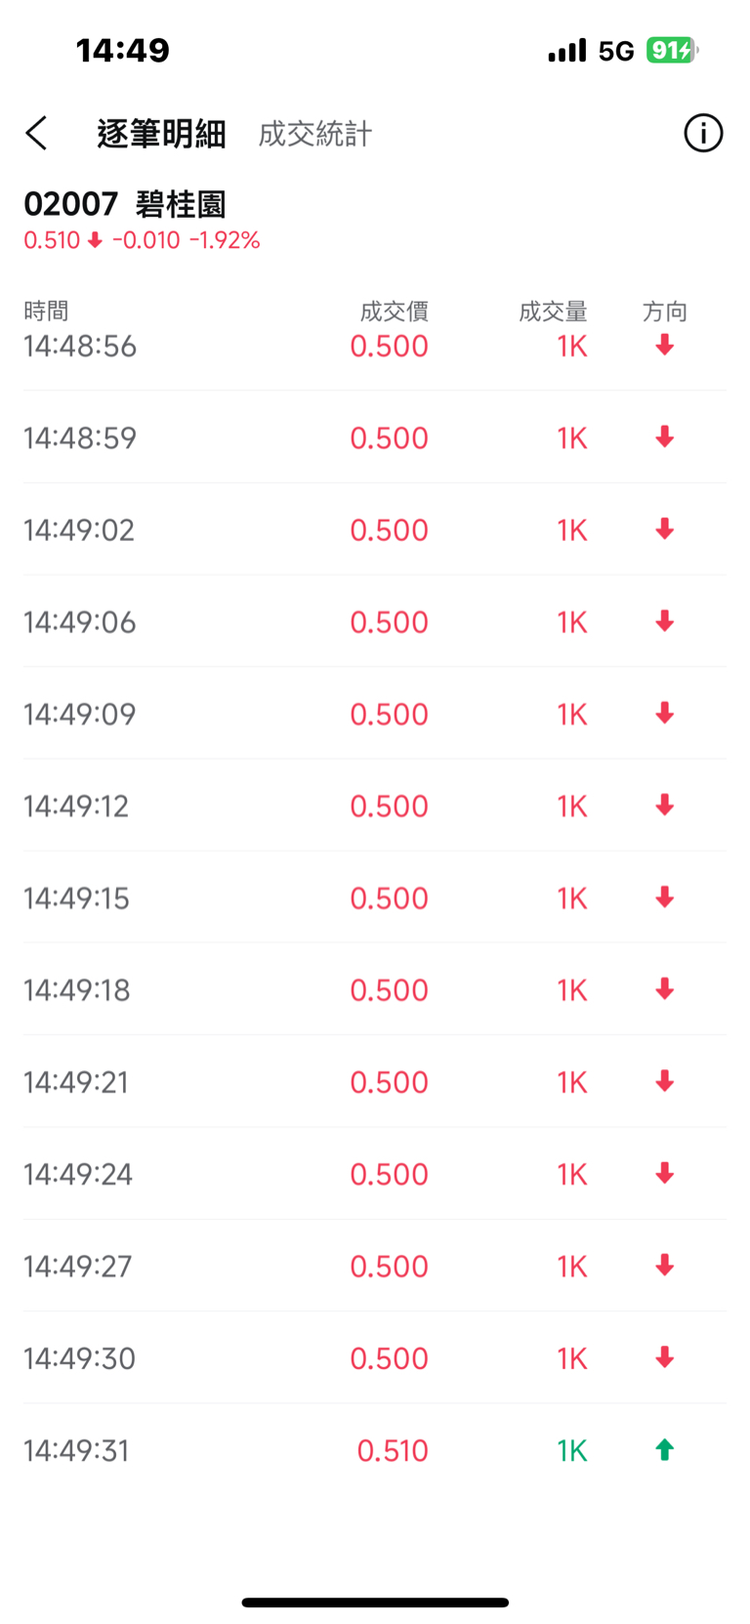Tap the 成交價 column header
Viewport: 750px width, 1624px height.
pyautogui.click(x=394, y=312)
